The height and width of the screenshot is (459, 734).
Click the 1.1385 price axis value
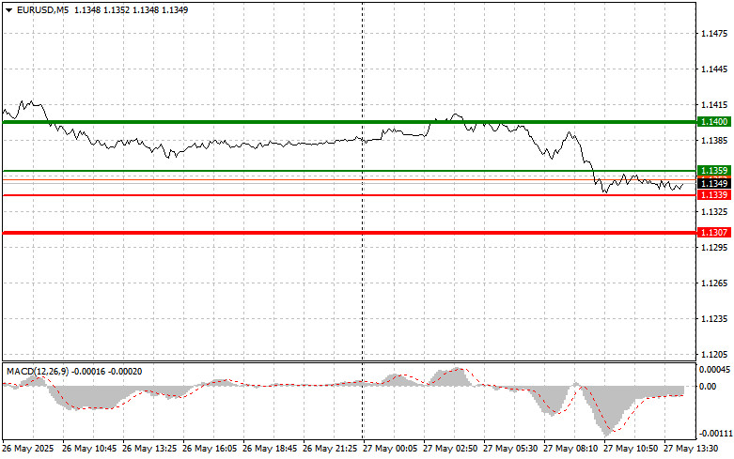[714, 140]
